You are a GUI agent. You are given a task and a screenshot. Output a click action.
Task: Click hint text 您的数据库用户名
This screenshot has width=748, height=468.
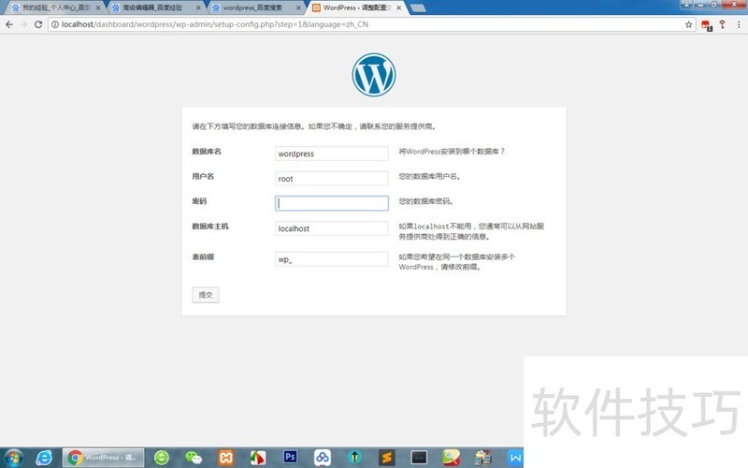pos(429,176)
